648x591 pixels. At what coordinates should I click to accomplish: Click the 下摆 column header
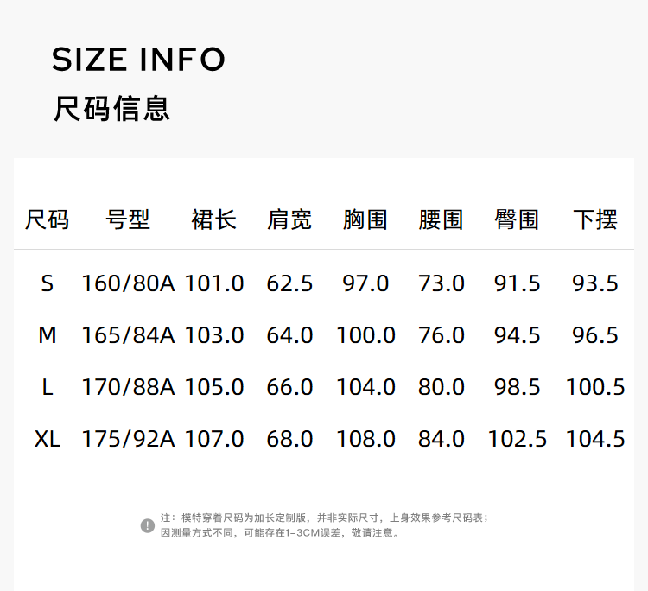[595, 219]
